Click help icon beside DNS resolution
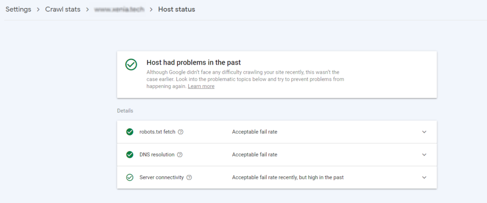Screen dimensions: 487x203 click(x=179, y=155)
